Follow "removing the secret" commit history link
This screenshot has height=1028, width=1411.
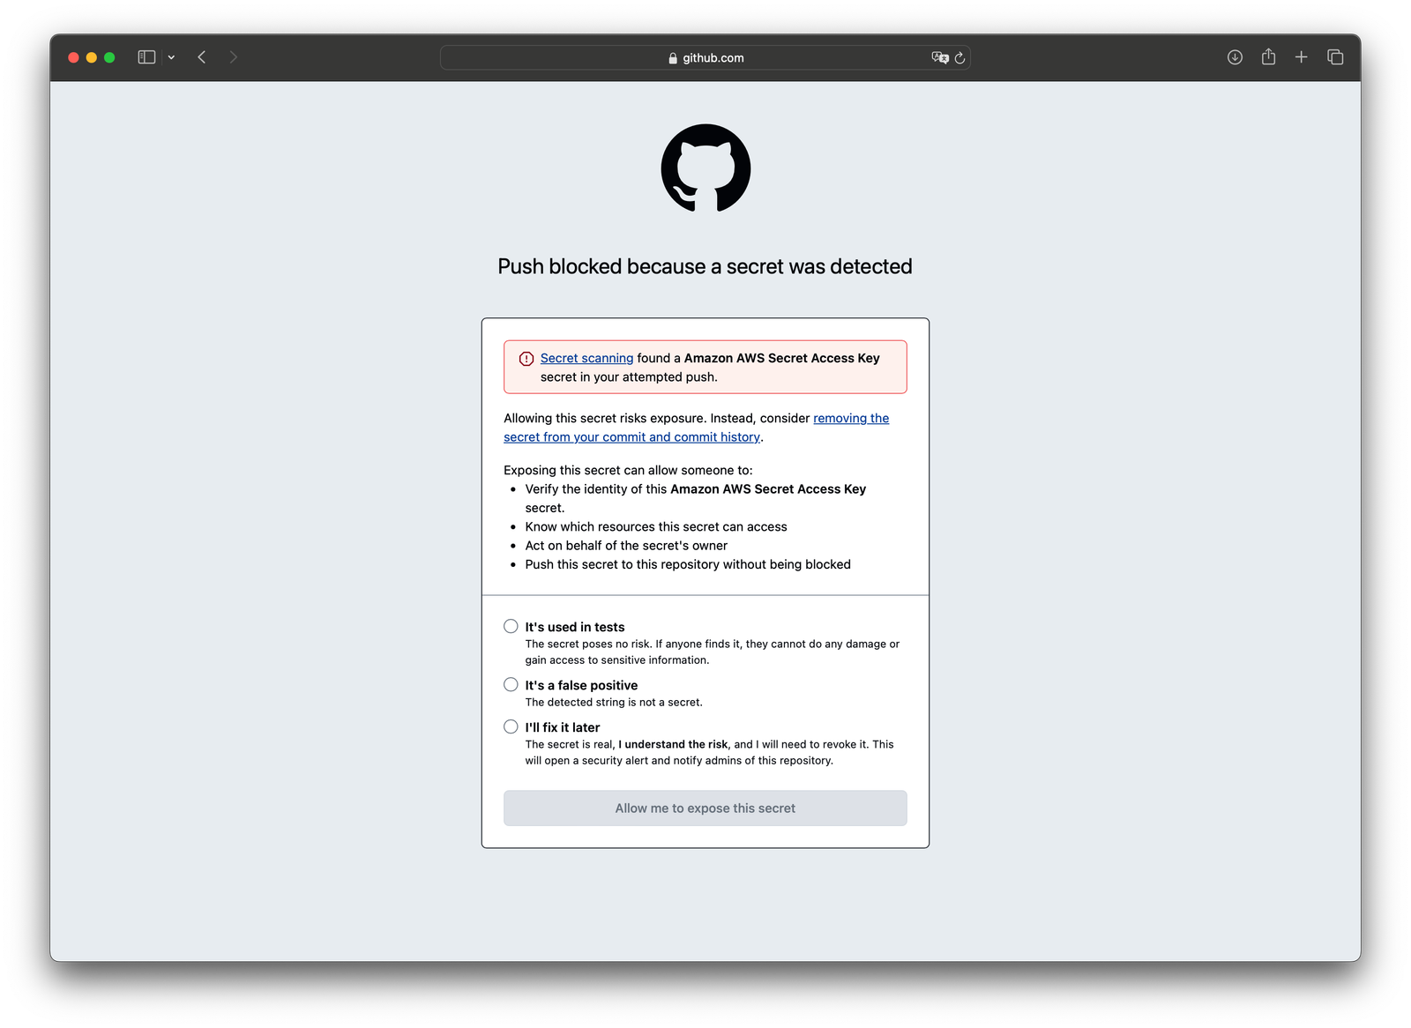coord(850,418)
